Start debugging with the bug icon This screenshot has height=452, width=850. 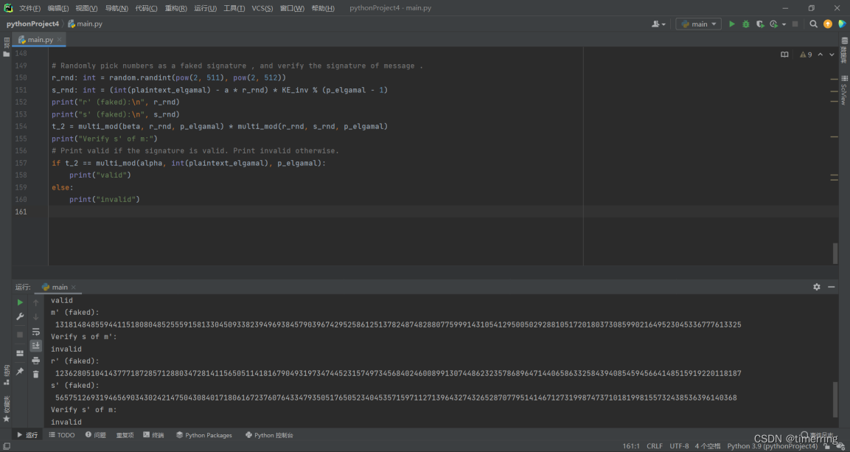pyautogui.click(x=745, y=24)
